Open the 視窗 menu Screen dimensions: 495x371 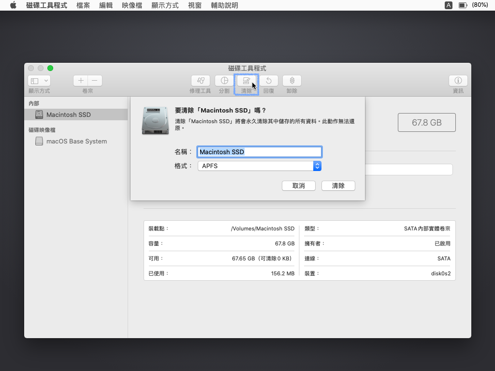[x=194, y=5]
